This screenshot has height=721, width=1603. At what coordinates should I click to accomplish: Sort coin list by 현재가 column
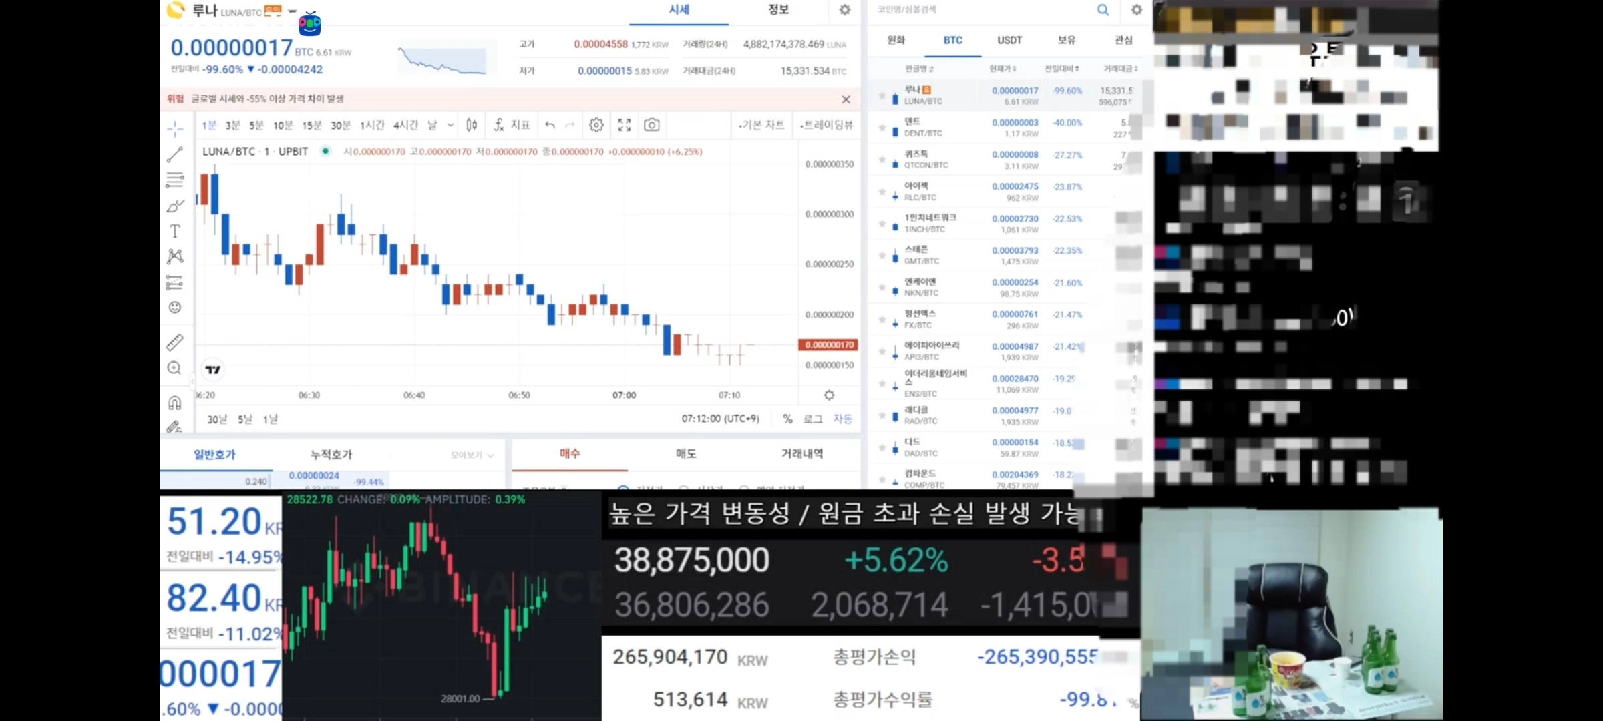[x=1003, y=69]
